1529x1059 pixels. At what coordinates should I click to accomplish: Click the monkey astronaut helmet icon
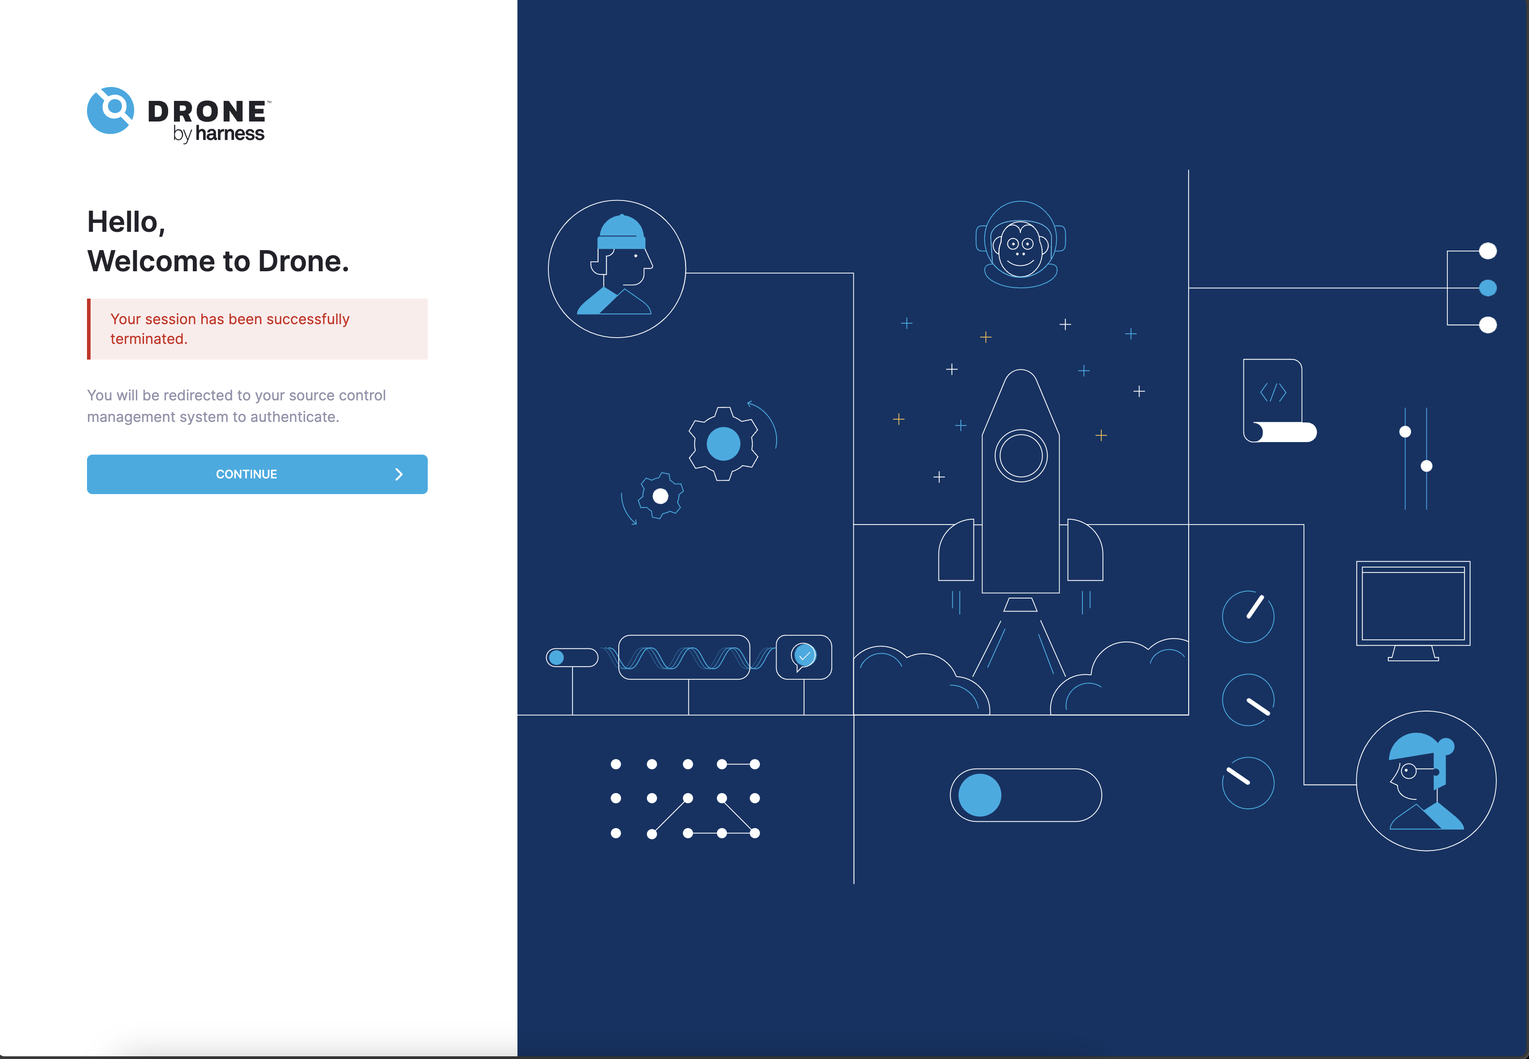pos(1021,243)
